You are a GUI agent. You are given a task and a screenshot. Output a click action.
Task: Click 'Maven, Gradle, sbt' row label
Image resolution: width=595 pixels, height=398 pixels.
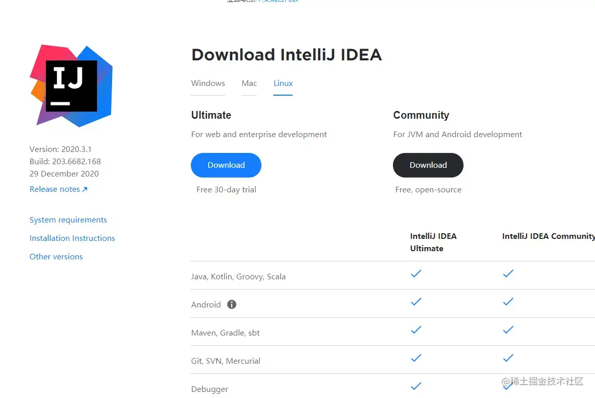pos(226,333)
